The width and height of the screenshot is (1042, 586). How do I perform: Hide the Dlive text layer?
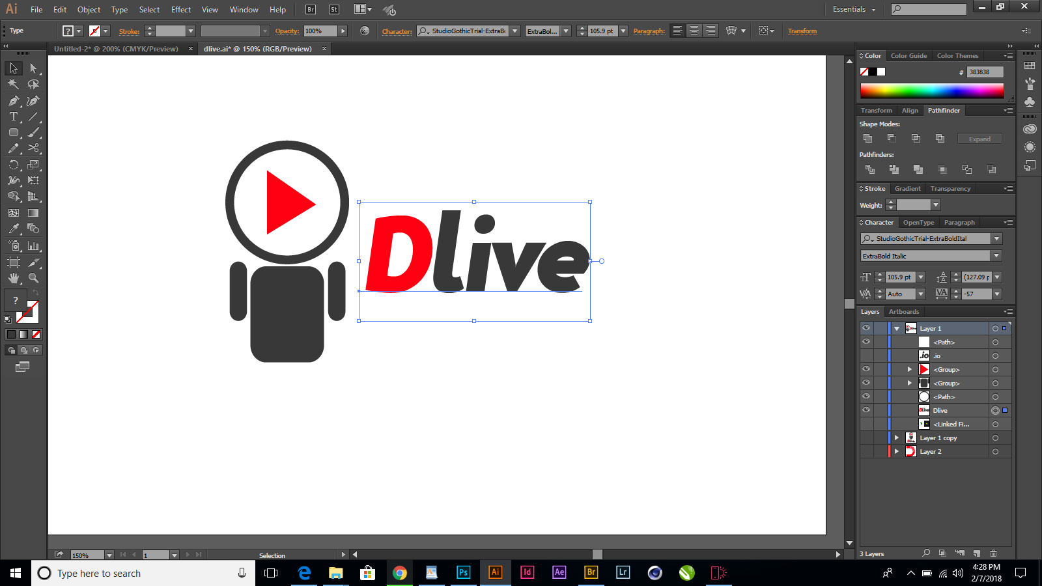pyautogui.click(x=866, y=410)
